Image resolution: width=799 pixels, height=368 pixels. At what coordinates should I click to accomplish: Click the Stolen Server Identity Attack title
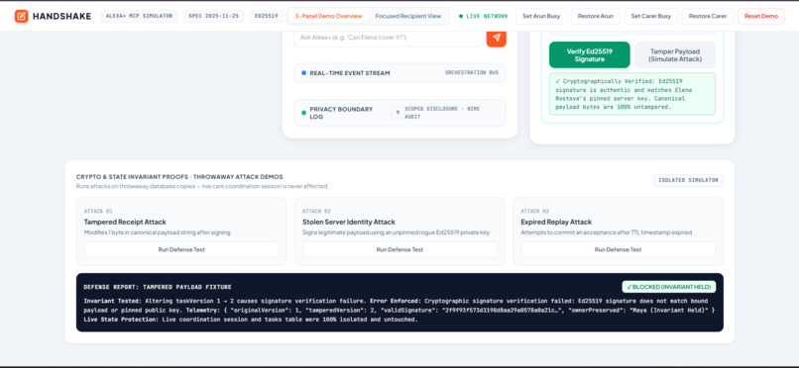(349, 223)
